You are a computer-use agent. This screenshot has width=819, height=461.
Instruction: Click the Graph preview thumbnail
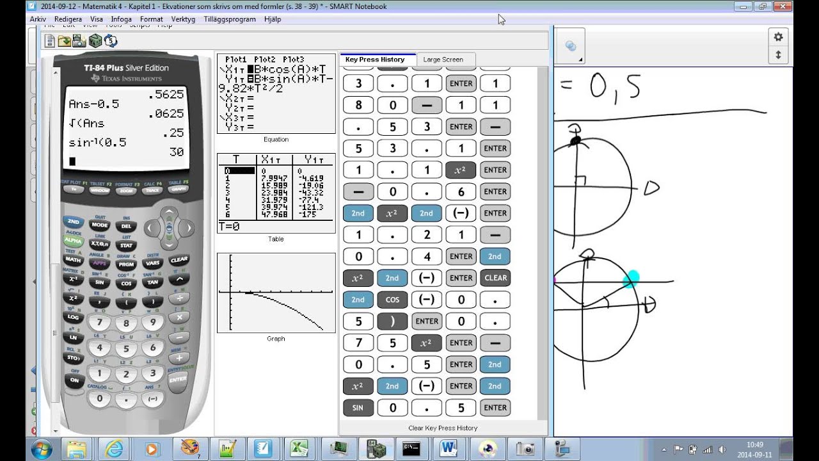point(276,293)
